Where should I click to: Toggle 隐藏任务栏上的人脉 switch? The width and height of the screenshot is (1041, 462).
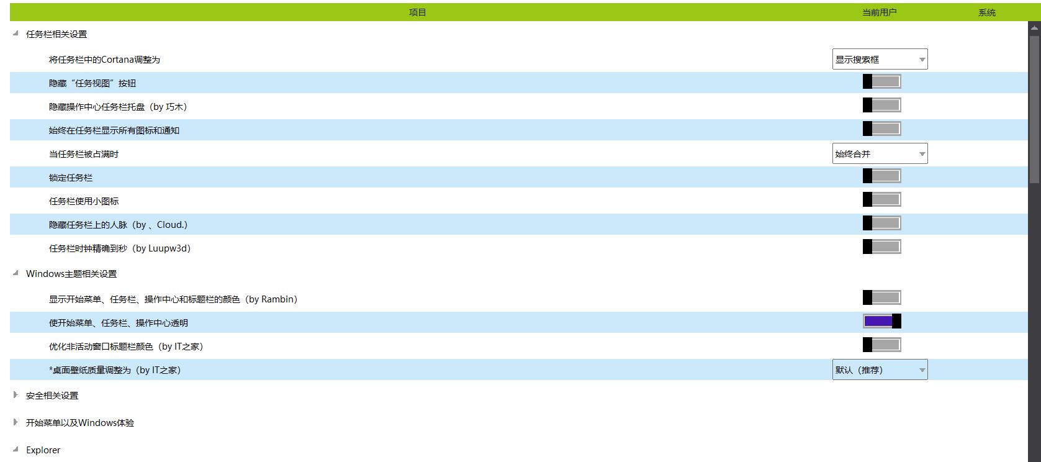[x=881, y=224]
